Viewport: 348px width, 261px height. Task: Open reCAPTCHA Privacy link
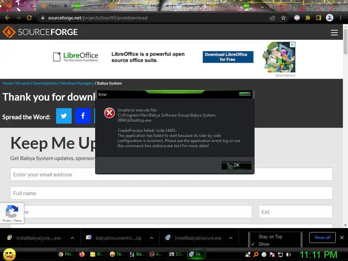pos(7,221)
